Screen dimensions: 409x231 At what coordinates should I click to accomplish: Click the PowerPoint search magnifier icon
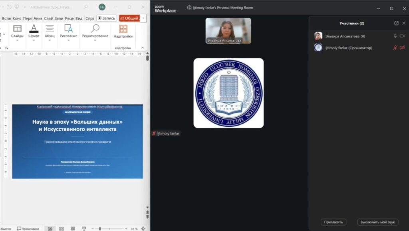86,7
